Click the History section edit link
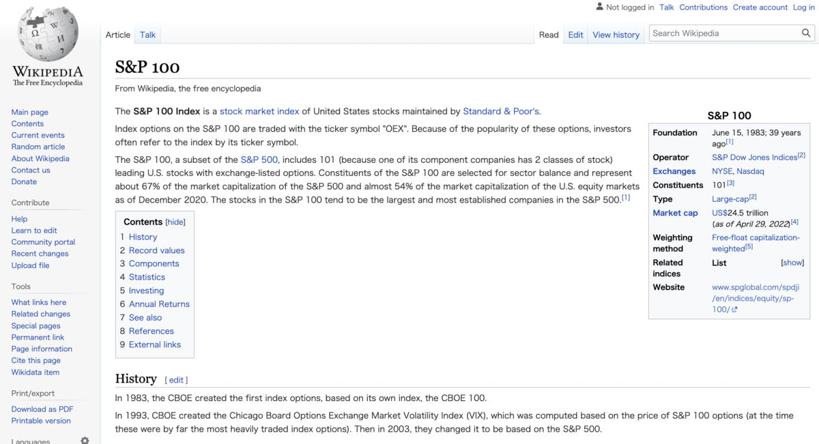Screen dimensions: 819x444 click(x=176, y=380)
